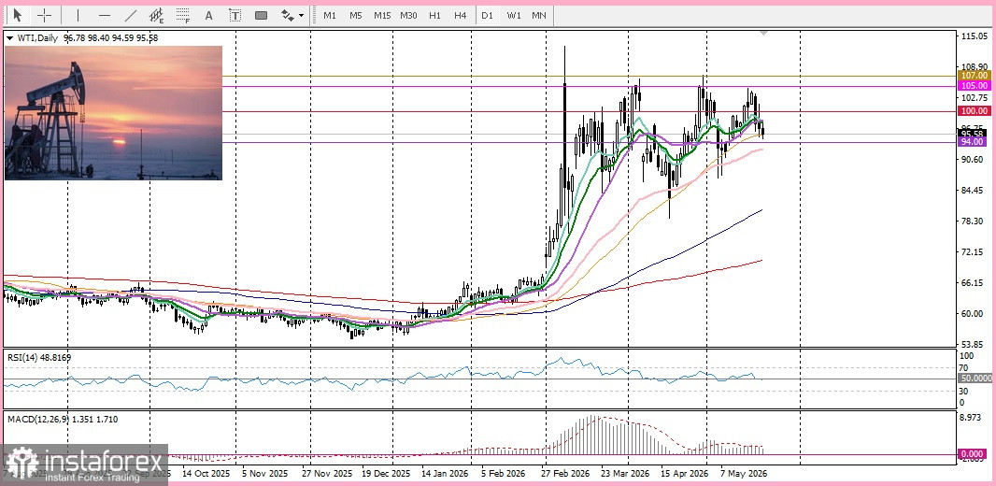Switch chart to W1 weekly timeframe
Image resolution: width=996 pixels, height=486 pixels.
coord(514,15)
